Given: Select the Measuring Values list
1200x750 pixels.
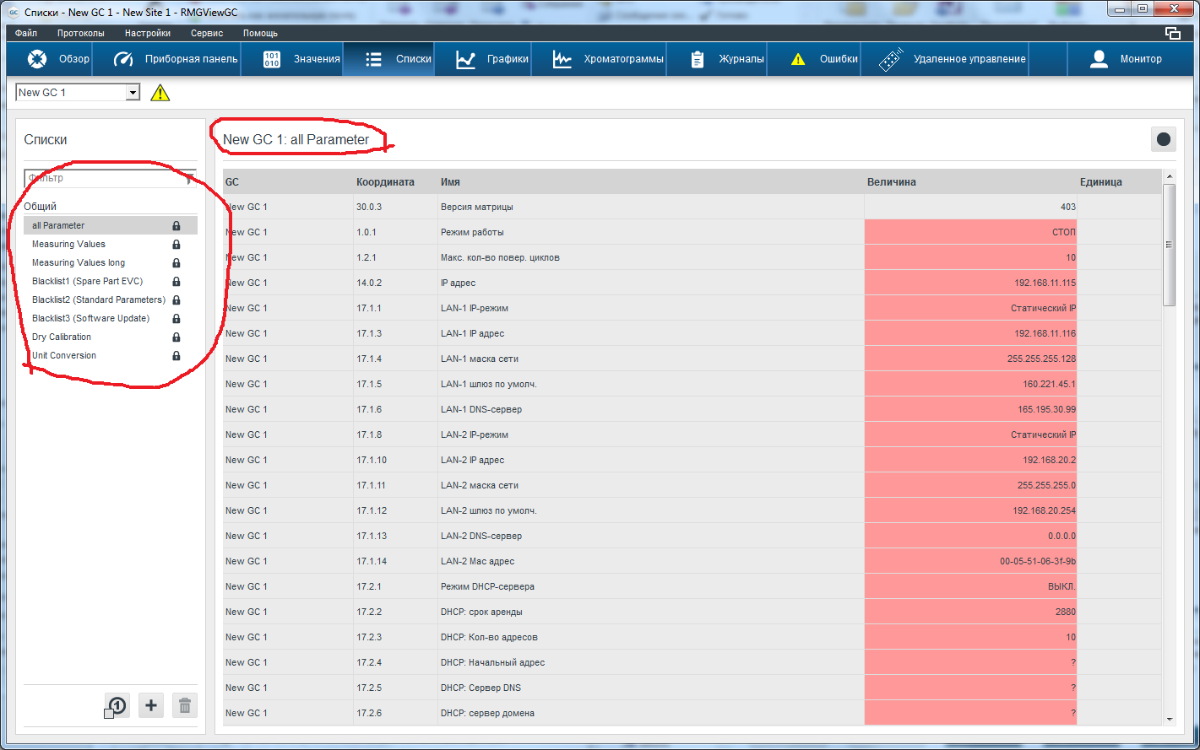Looking at the screenshot, I should (x=69, y=245).
